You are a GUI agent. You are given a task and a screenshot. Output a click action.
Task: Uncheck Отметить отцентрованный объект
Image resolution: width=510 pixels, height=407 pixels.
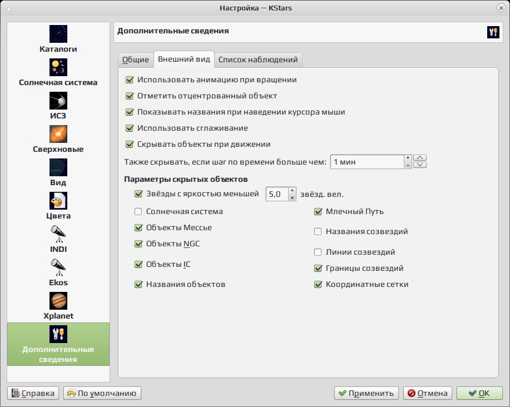tap(130, 96)
